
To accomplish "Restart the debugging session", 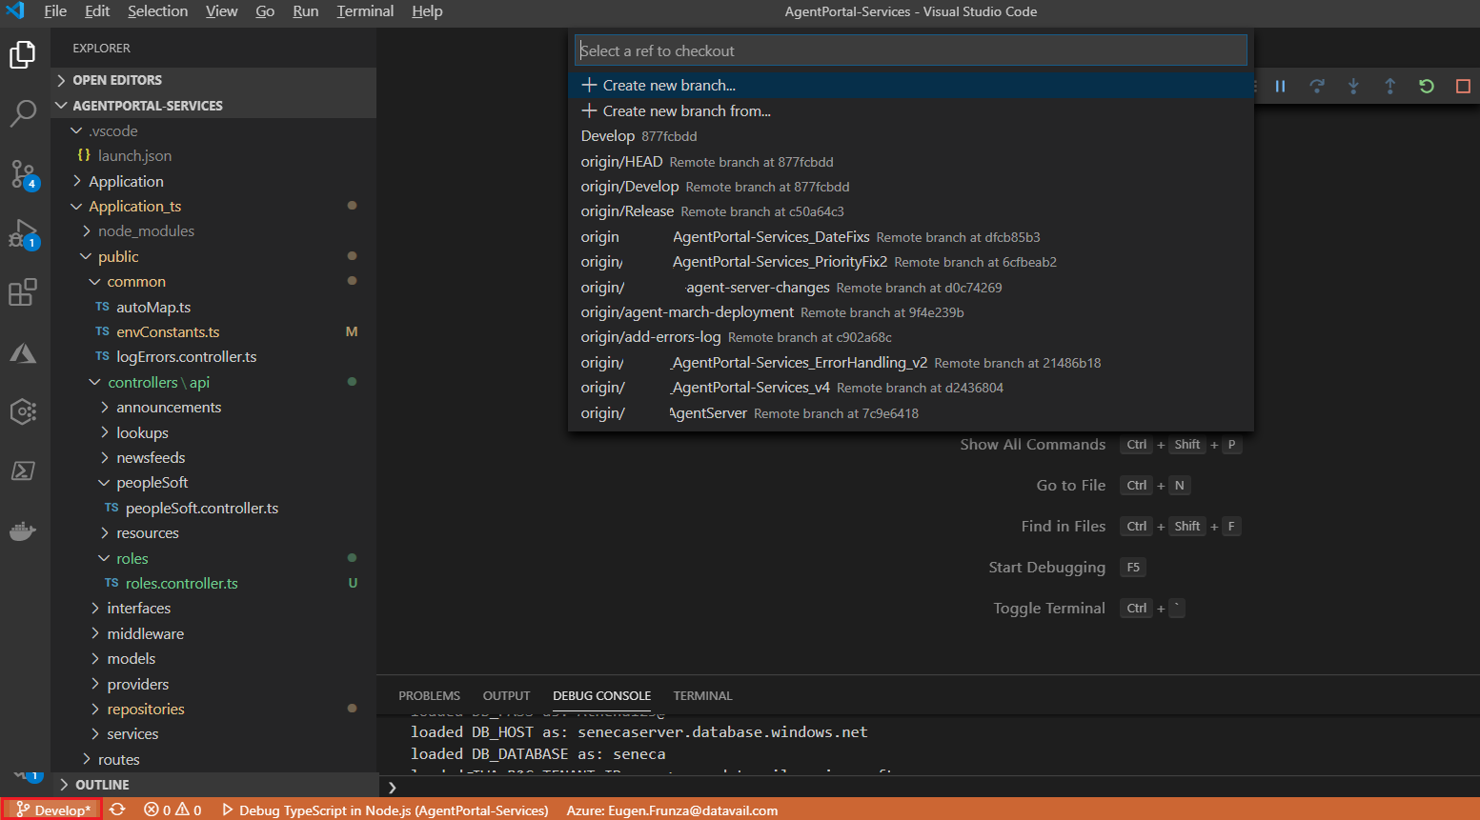I will [1427, 87].
